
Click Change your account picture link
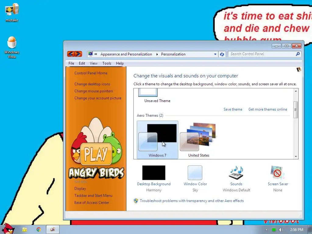point(98,98)
